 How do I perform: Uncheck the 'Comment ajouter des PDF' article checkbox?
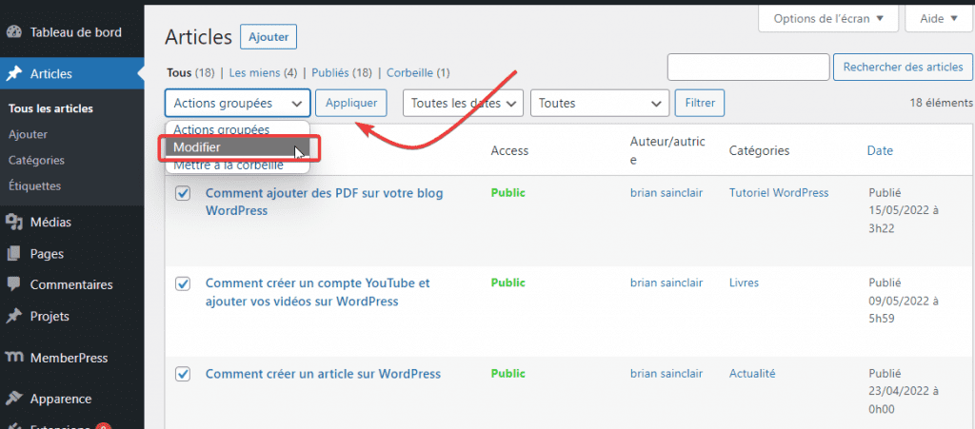point(183,194)
